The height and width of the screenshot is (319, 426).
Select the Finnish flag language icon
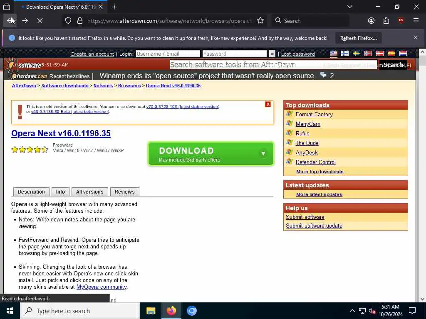345,54
